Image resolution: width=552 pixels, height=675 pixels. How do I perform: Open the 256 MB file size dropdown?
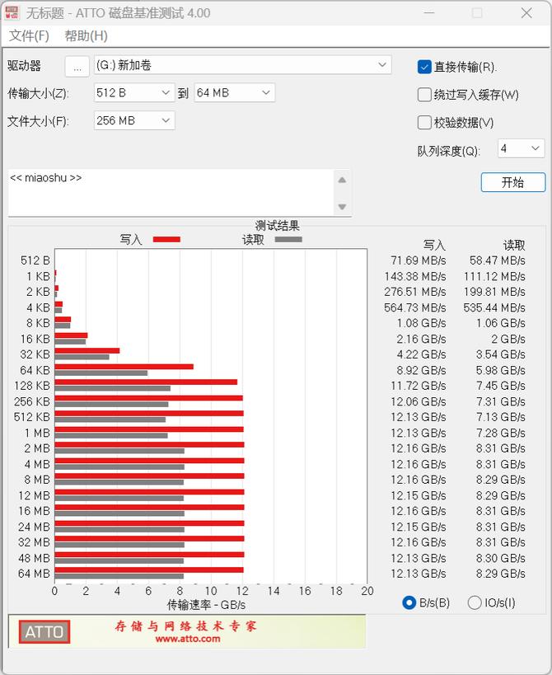pyautogui.click(x=134, y=120)
